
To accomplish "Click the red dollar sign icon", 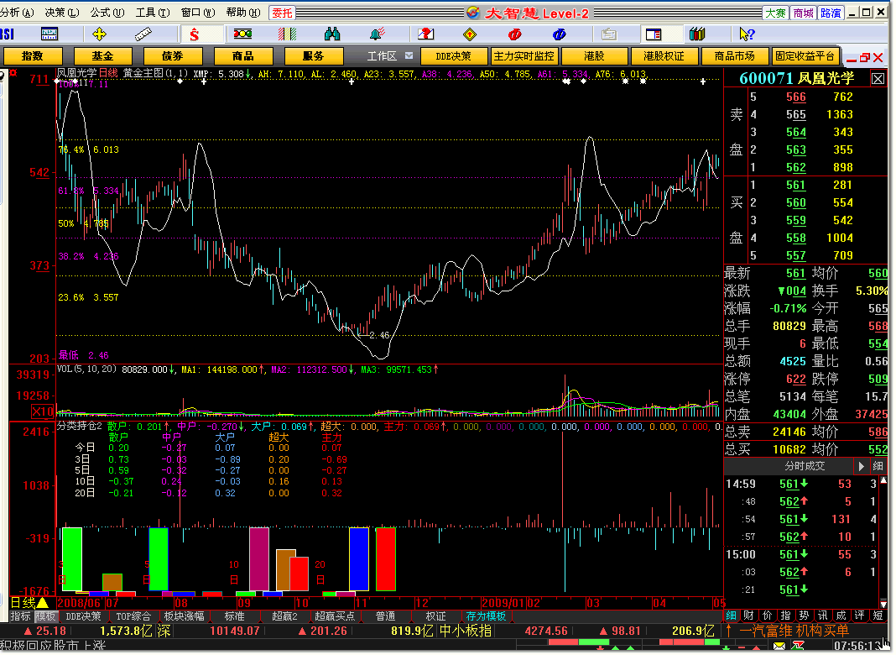I will (x=195, y=35).
